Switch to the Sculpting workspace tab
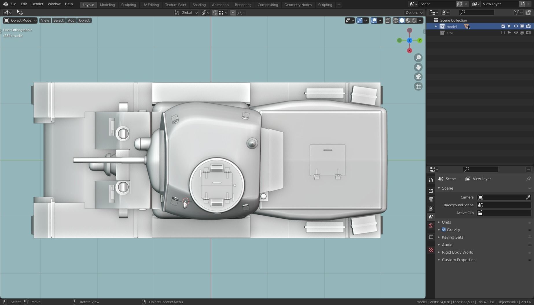 (x=128, y=5)
